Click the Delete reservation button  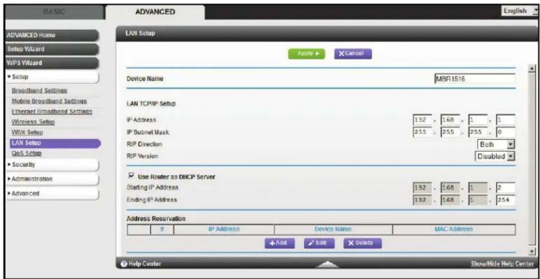[x=362, y=243]
